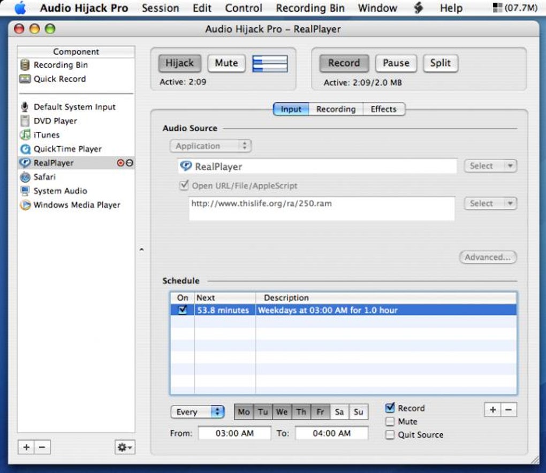
Task: Open the Every repeat popup menu
Action: click(198, 412)
